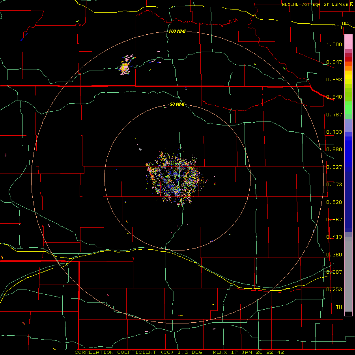Image resolution: width=355 pixels, height=355 pixels.
Task: Select the 1.000 value on the scale
Action: (334, 44)
